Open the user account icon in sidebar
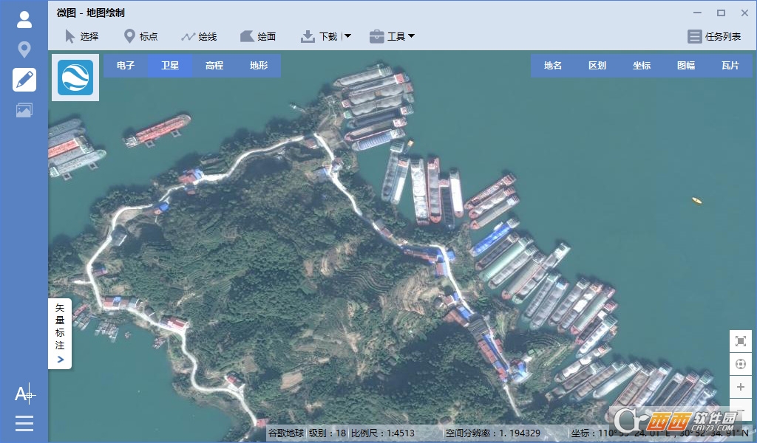 tap(24, 20)
